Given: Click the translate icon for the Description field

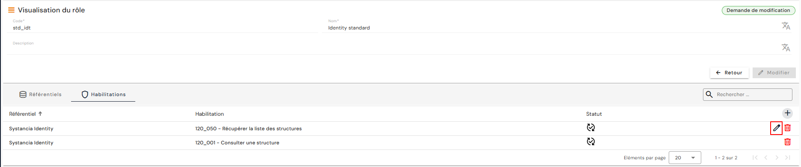Looking at the screenshot, I should point(786,47).
